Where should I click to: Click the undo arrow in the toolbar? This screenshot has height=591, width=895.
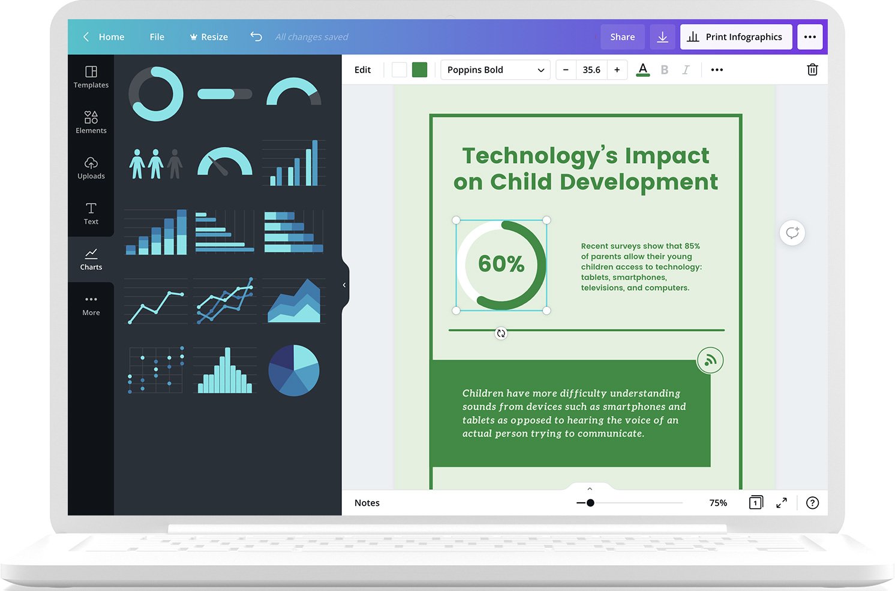point(256,37)
